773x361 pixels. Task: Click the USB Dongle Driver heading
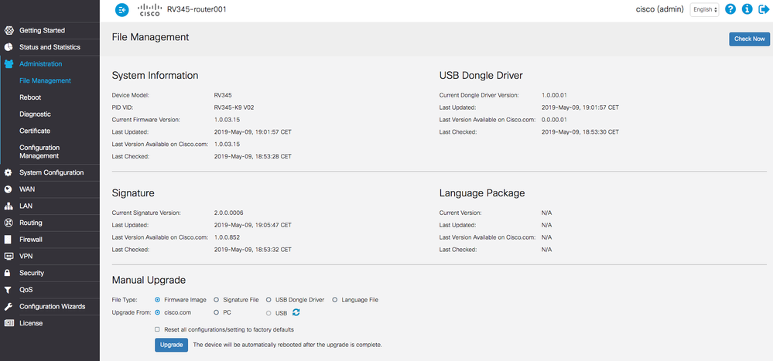click(x=481, y=76)
